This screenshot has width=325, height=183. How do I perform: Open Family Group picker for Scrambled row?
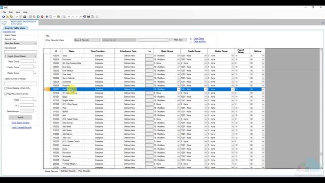click(206, 82)
